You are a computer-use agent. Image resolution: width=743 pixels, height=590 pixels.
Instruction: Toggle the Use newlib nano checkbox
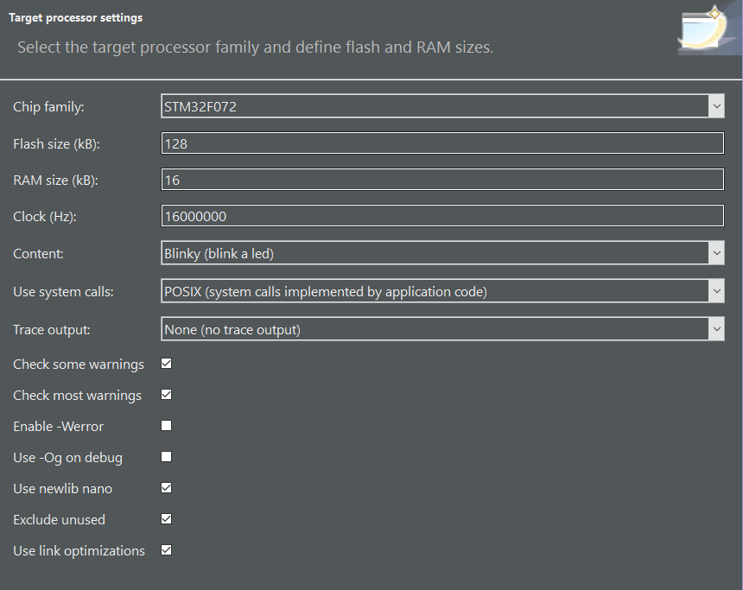point(167,488)
